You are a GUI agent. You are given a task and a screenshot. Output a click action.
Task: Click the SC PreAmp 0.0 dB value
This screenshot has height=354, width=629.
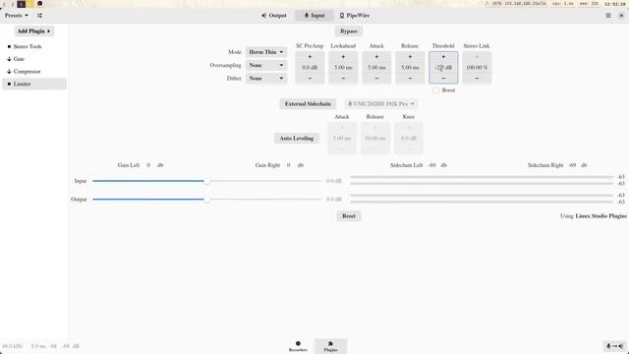click(x=310, y=68)
